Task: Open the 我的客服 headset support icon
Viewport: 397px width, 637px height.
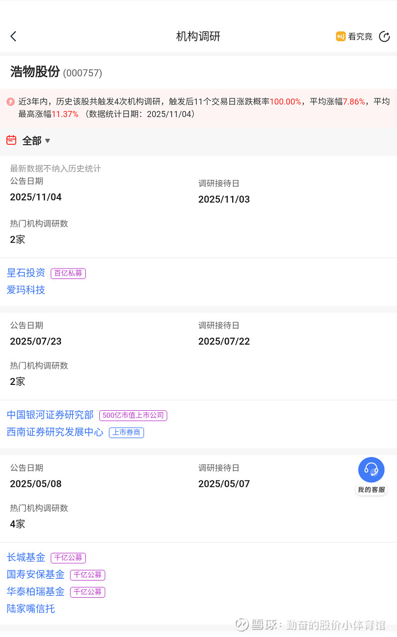Action: point(371,470)
